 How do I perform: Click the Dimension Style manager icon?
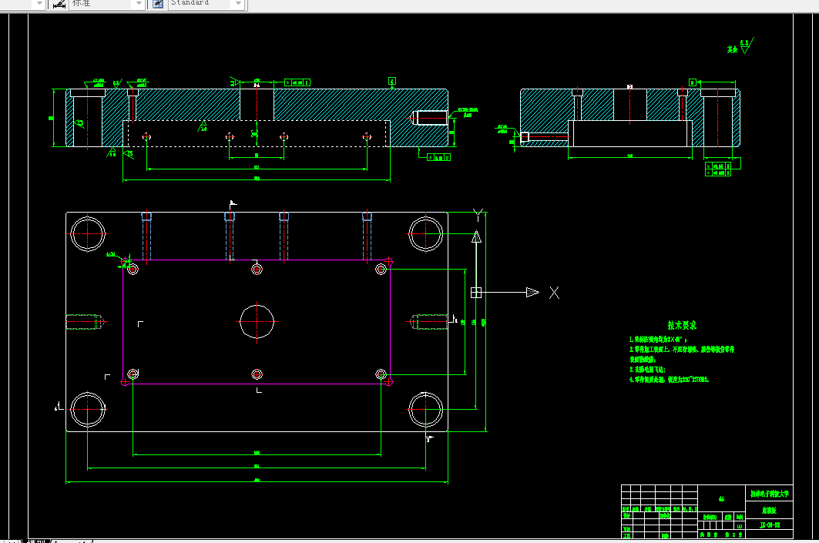tap(59, 4)
